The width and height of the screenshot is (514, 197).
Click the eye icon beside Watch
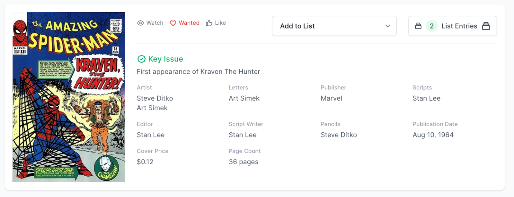click(140, 23)
